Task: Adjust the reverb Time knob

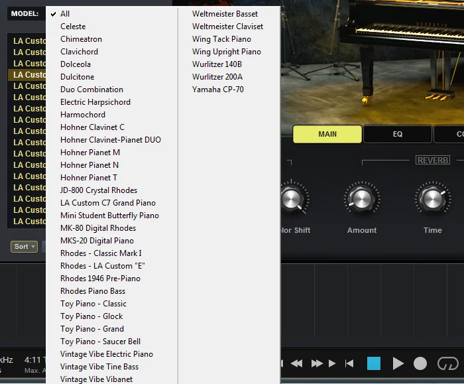Action: point(433,198)
